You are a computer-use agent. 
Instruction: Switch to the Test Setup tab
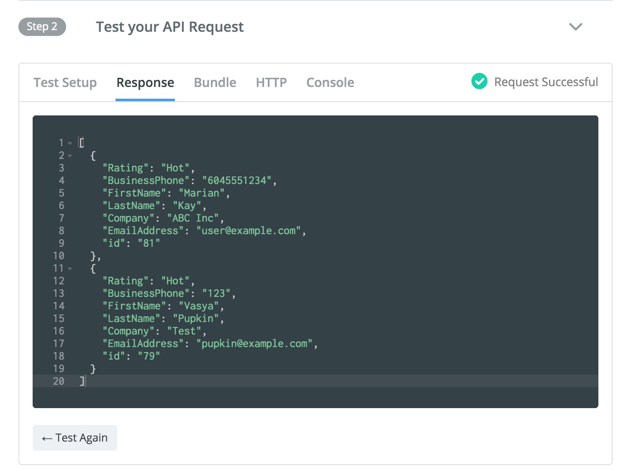(x=65, y=82)
